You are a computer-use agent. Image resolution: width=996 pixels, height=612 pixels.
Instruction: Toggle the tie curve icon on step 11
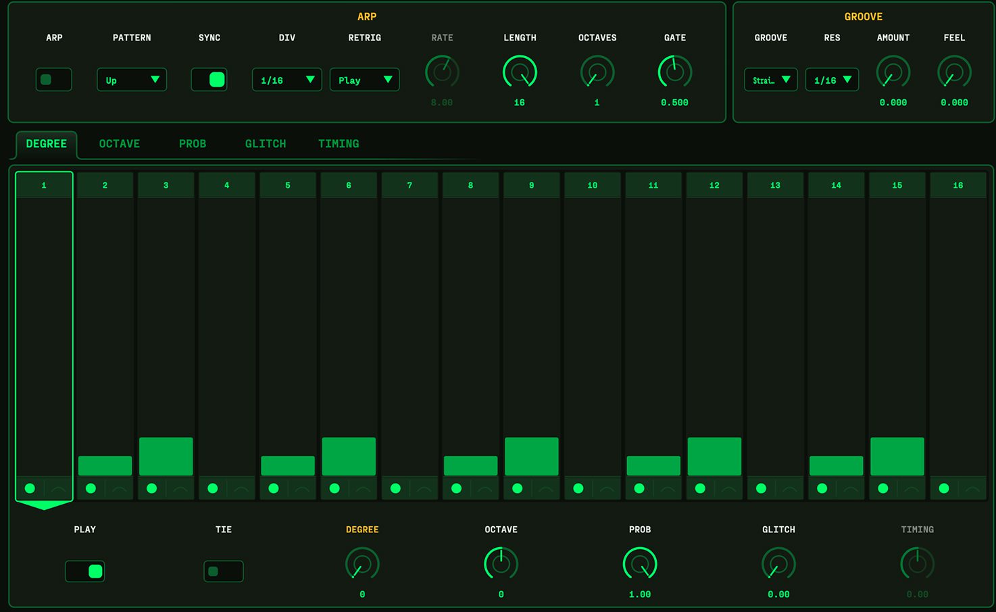(x=668, y=488)
